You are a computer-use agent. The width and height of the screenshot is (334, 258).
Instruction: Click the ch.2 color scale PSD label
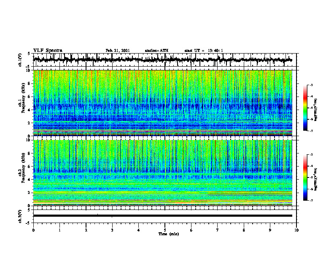tap(316, 180)
